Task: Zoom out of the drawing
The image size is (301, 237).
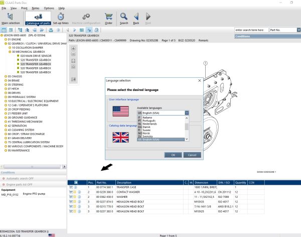Action: 73,54
